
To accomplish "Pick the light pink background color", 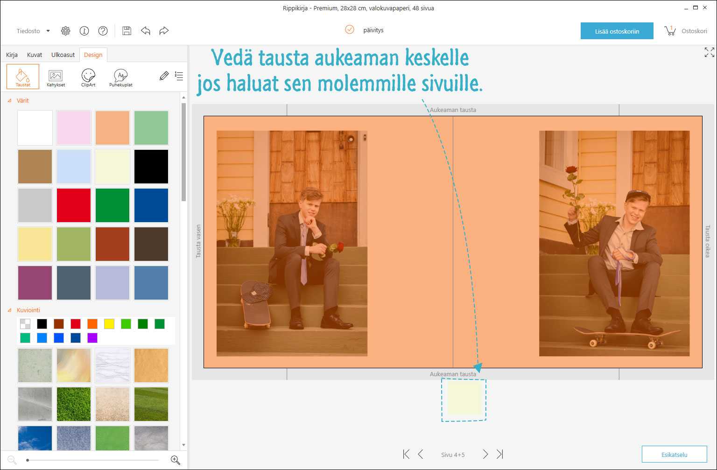I will (x=74, y=128).
